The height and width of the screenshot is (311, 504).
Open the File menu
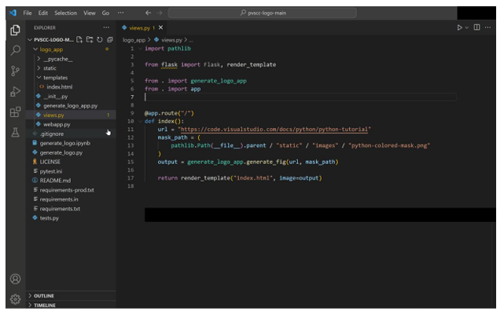(28, 13)
